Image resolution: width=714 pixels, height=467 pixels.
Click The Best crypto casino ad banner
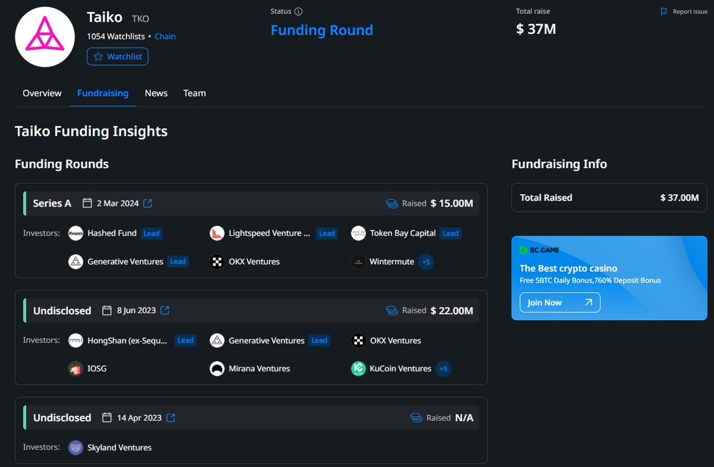[x=609, y=278]
